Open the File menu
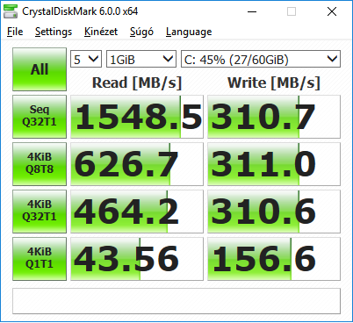Viewport: 353px width, 323px height. [x=15, y=32]
